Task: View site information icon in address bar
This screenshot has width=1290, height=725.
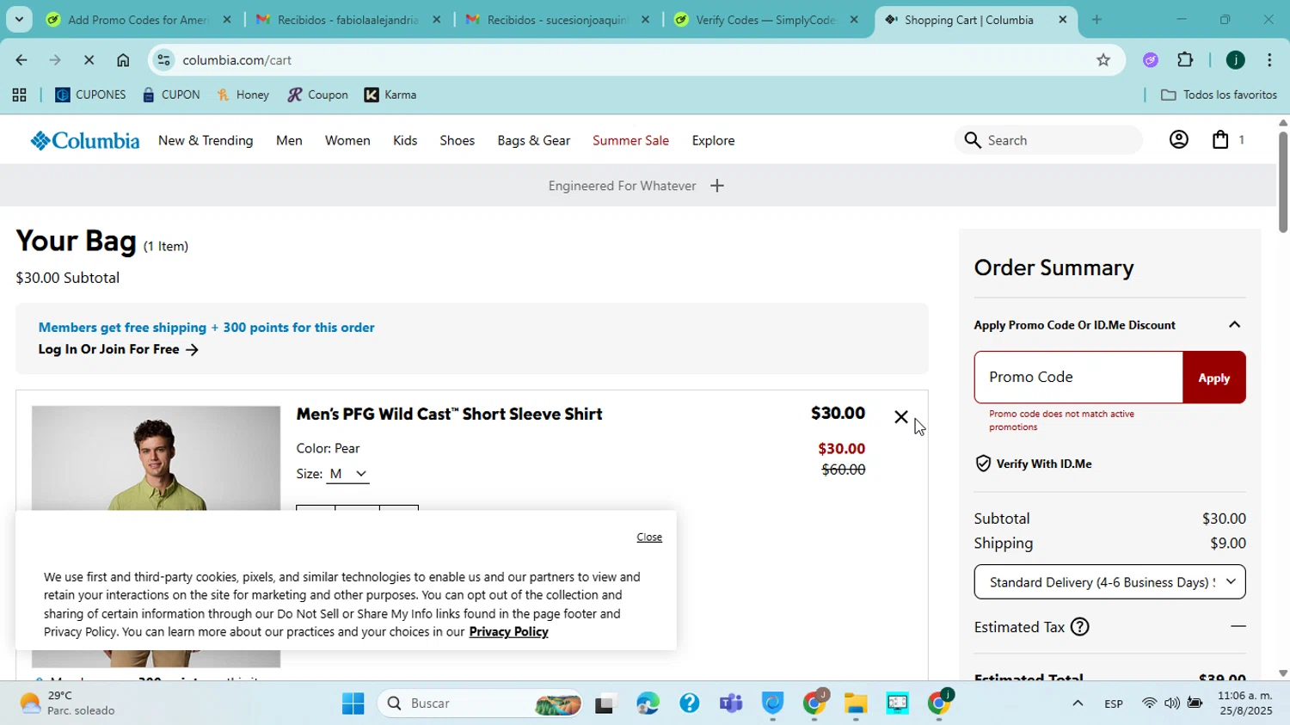Action: 164,60
